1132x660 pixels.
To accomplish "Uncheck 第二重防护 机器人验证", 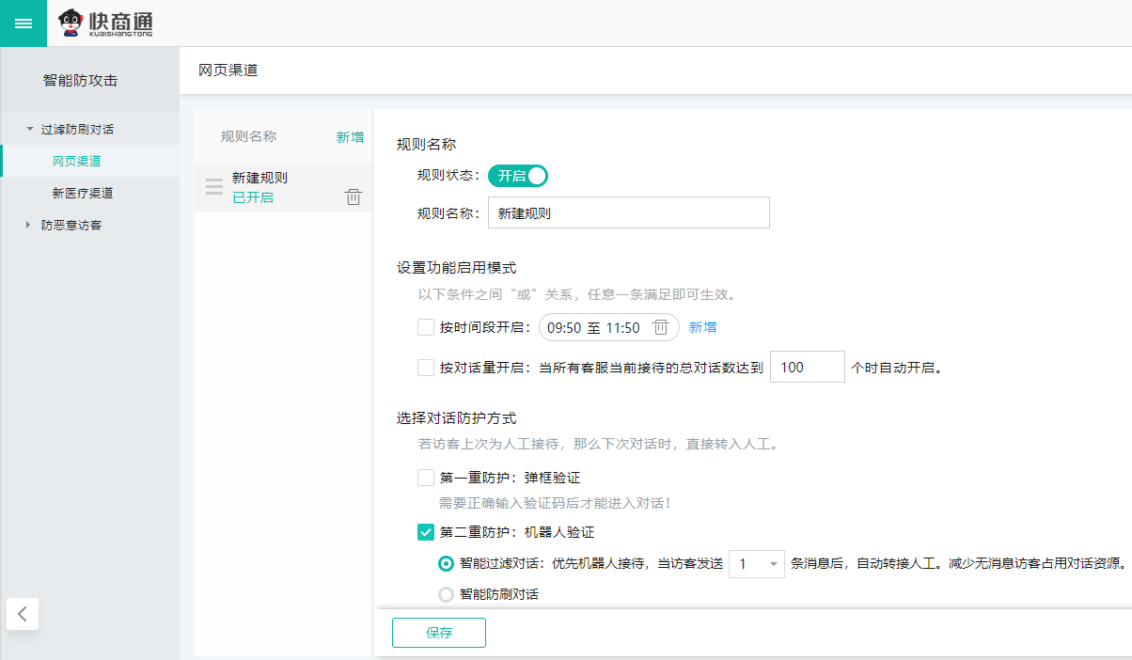I will pos(426,531).
